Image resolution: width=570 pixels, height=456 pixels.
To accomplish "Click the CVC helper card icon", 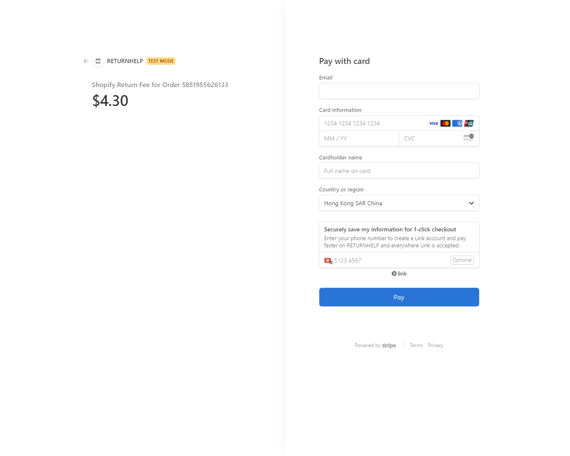I will click(468, 137).
